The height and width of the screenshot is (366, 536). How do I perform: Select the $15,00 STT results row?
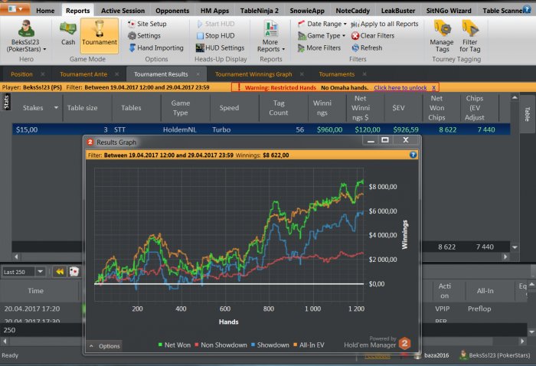click(230, 130)
